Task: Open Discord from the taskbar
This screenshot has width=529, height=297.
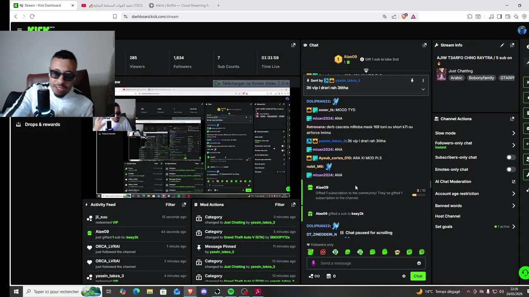Action: click(204, 292)
